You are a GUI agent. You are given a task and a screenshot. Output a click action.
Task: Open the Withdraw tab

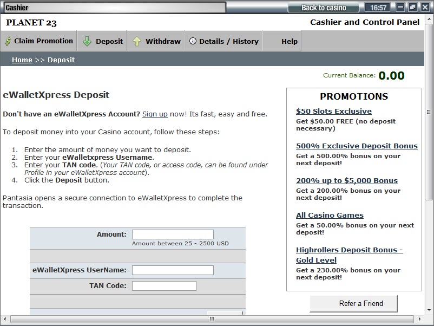[x=162, y=41]
